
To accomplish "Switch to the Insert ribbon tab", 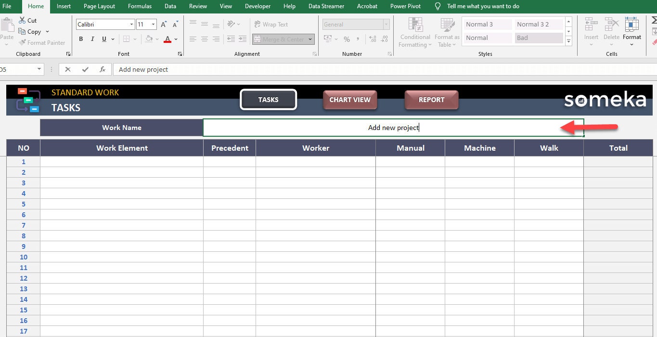I will coord(64,6).
